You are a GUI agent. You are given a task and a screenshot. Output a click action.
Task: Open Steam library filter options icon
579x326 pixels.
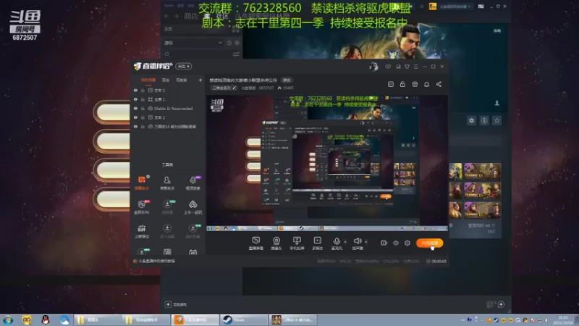click(x=236, y=54)
